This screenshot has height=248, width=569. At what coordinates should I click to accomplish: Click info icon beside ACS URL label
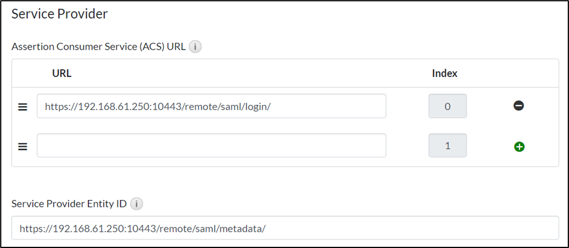[x=195, y=47]
